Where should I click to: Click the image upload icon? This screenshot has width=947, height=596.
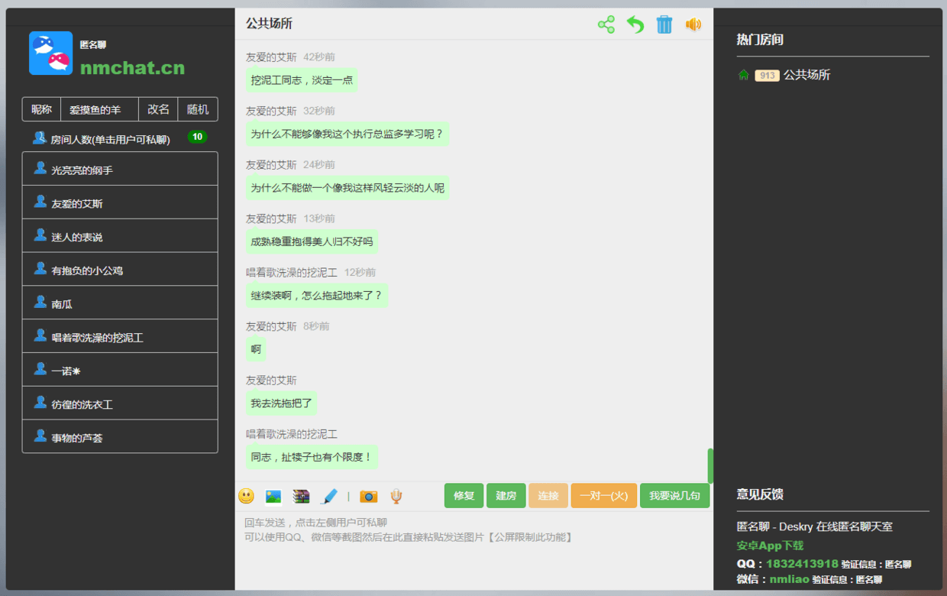(x=273, y=495)
